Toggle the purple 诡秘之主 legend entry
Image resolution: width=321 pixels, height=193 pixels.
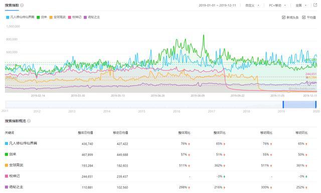(92, 17)
